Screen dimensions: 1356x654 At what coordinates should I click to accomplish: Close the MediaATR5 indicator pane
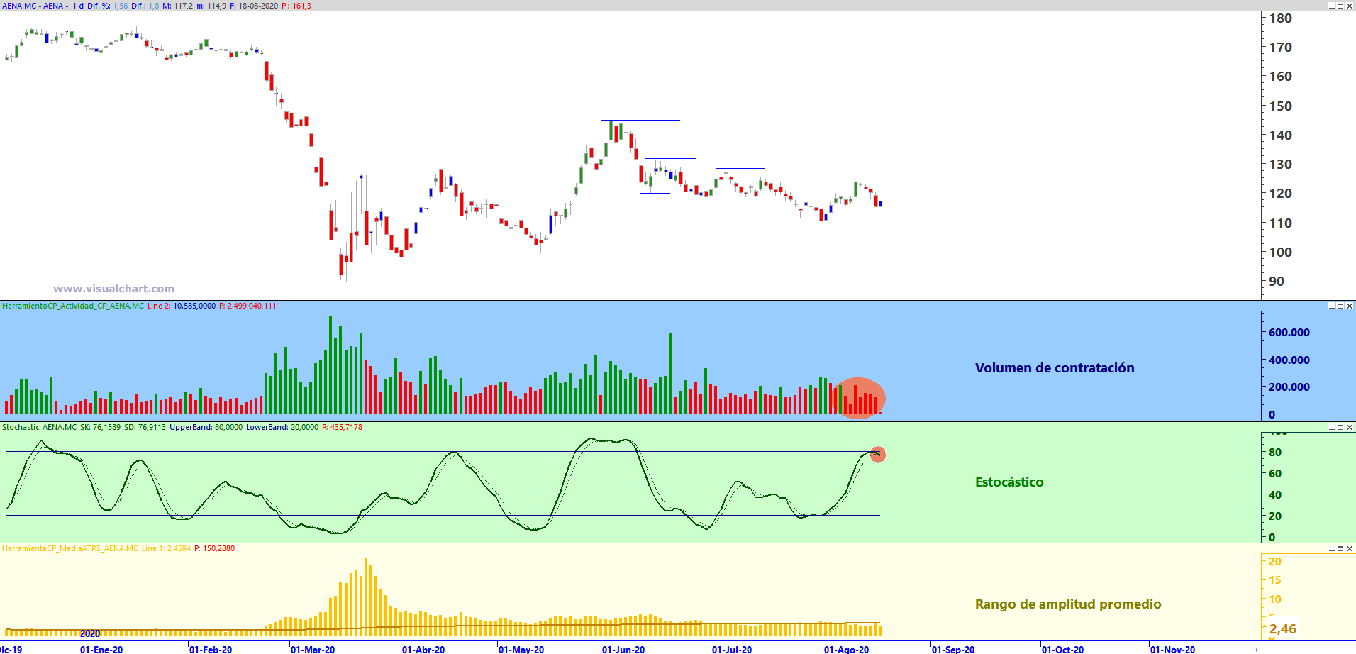tap(1350, 548)
